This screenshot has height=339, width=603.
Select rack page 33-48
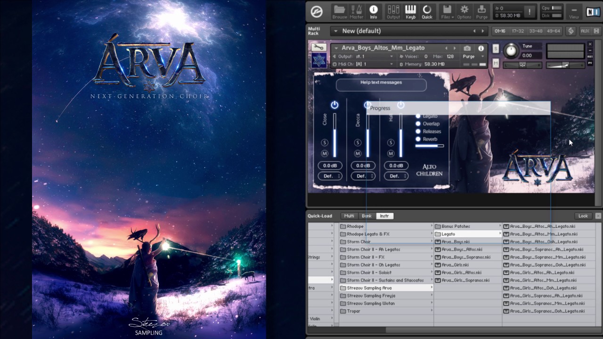[536, 31]
